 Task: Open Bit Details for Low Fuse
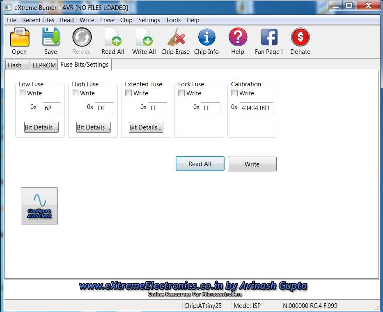41,127
